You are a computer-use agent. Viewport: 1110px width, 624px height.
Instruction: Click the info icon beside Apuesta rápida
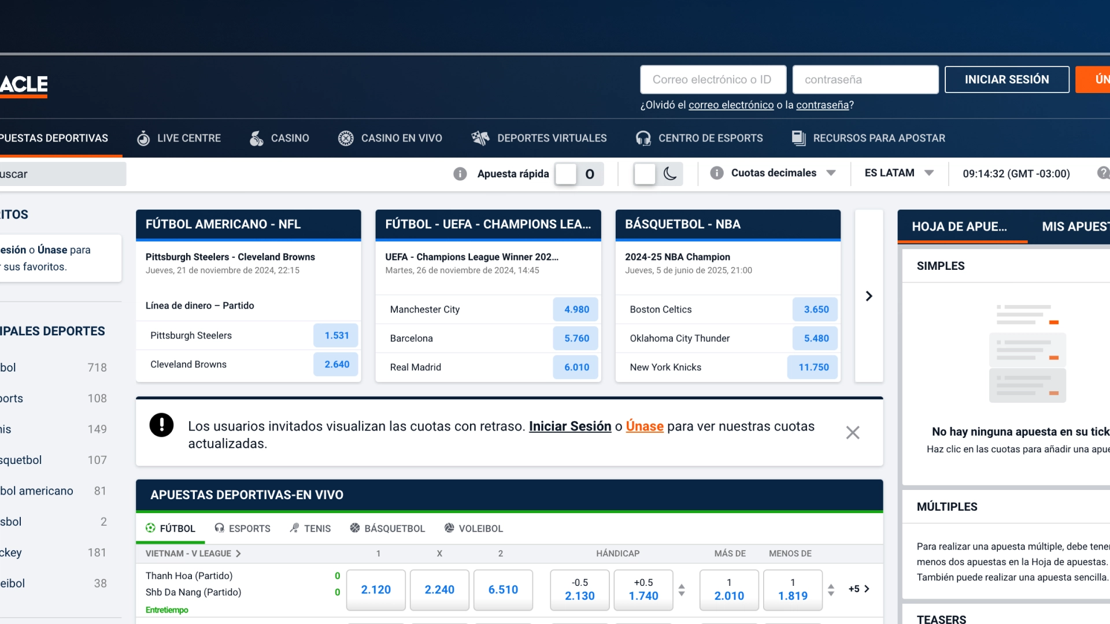tap(460, 174)
